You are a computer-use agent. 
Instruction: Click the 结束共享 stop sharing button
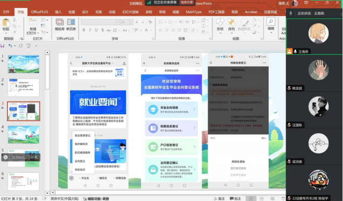187,2
